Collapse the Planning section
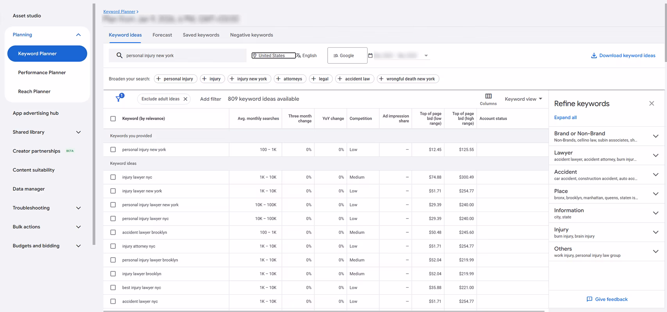The image size is (667, 312). click(78, 35)
